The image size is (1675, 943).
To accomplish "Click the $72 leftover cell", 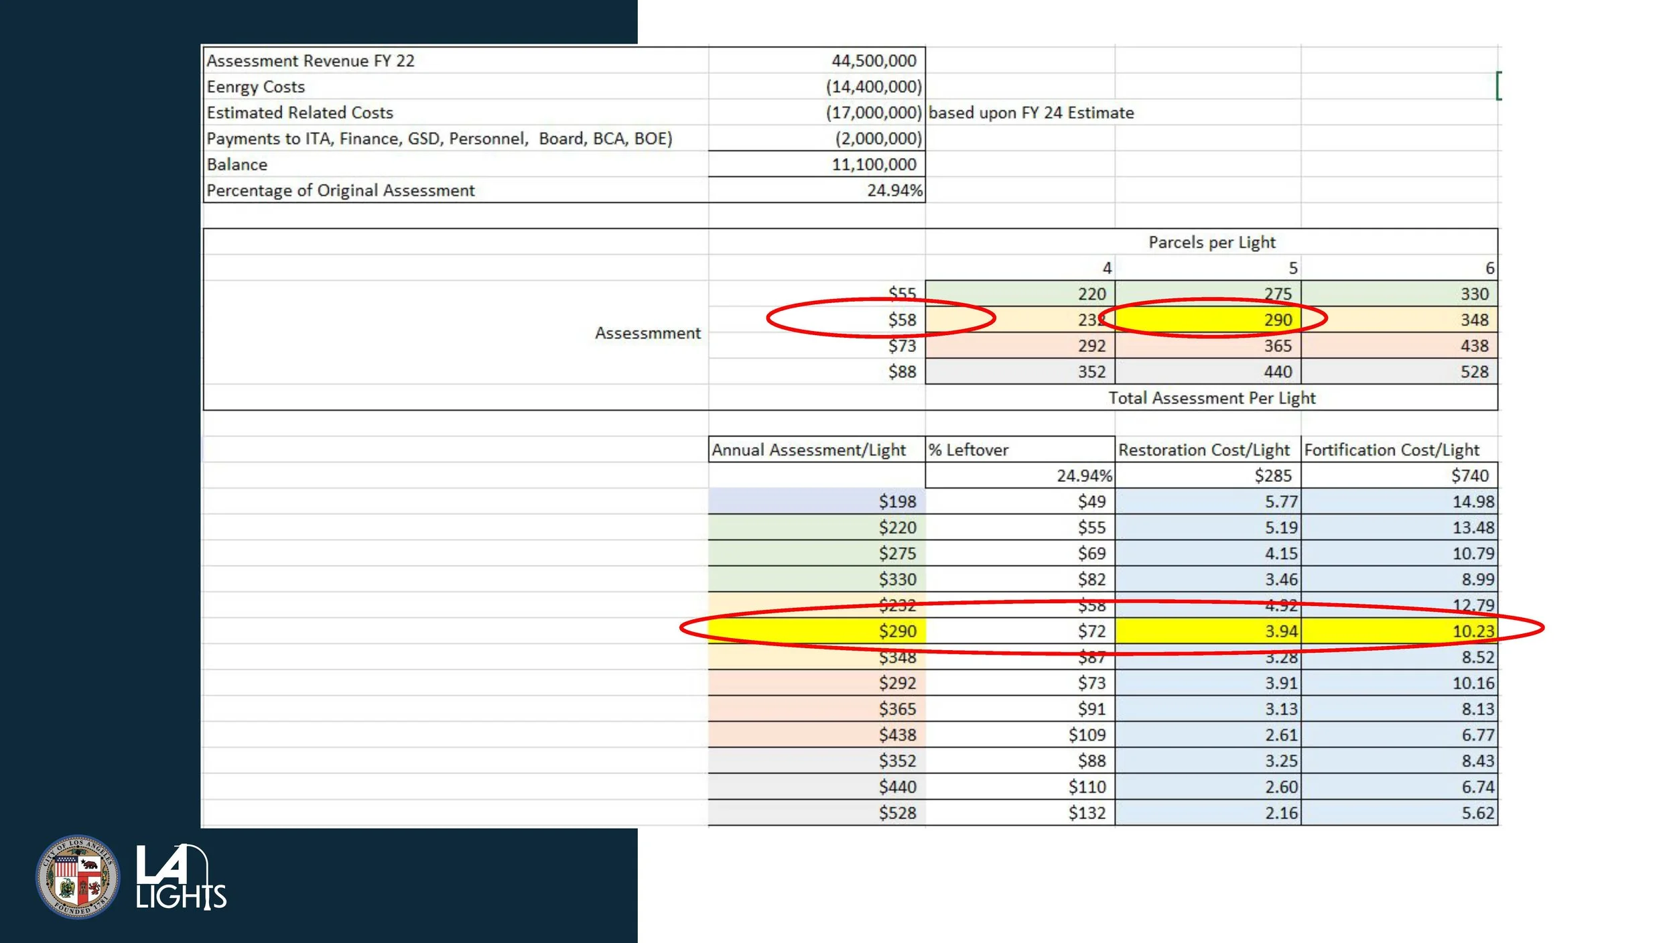I will (x=1020, y=631).
